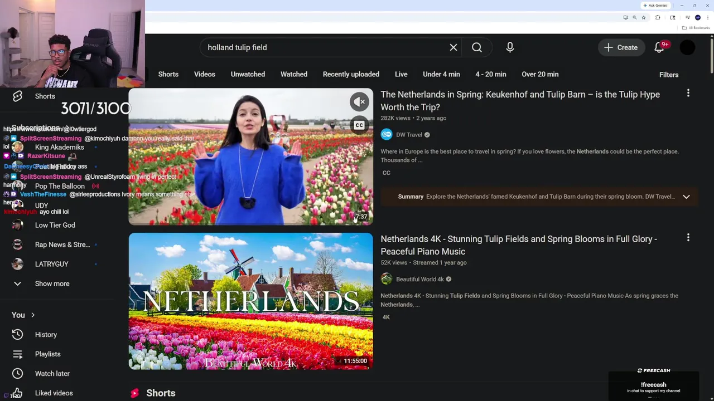Open the King Akademiks subscription
The width and height of the screenshot is (714, 401).
point(59,147)
